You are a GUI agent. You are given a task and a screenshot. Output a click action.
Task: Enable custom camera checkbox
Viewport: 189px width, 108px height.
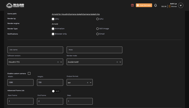(x=29, y=73)
